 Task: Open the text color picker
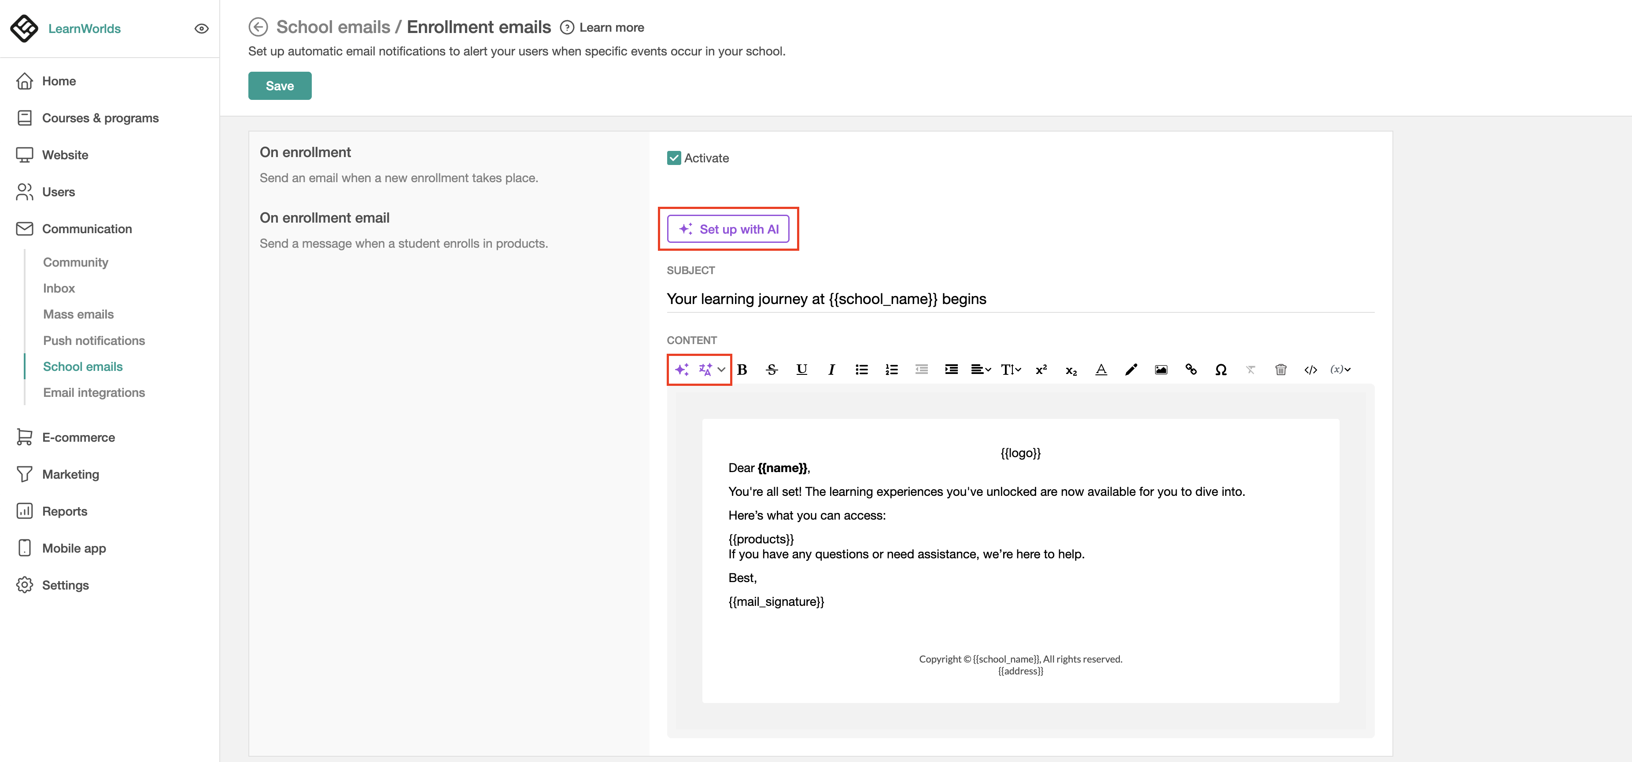tap(1101, 370)
